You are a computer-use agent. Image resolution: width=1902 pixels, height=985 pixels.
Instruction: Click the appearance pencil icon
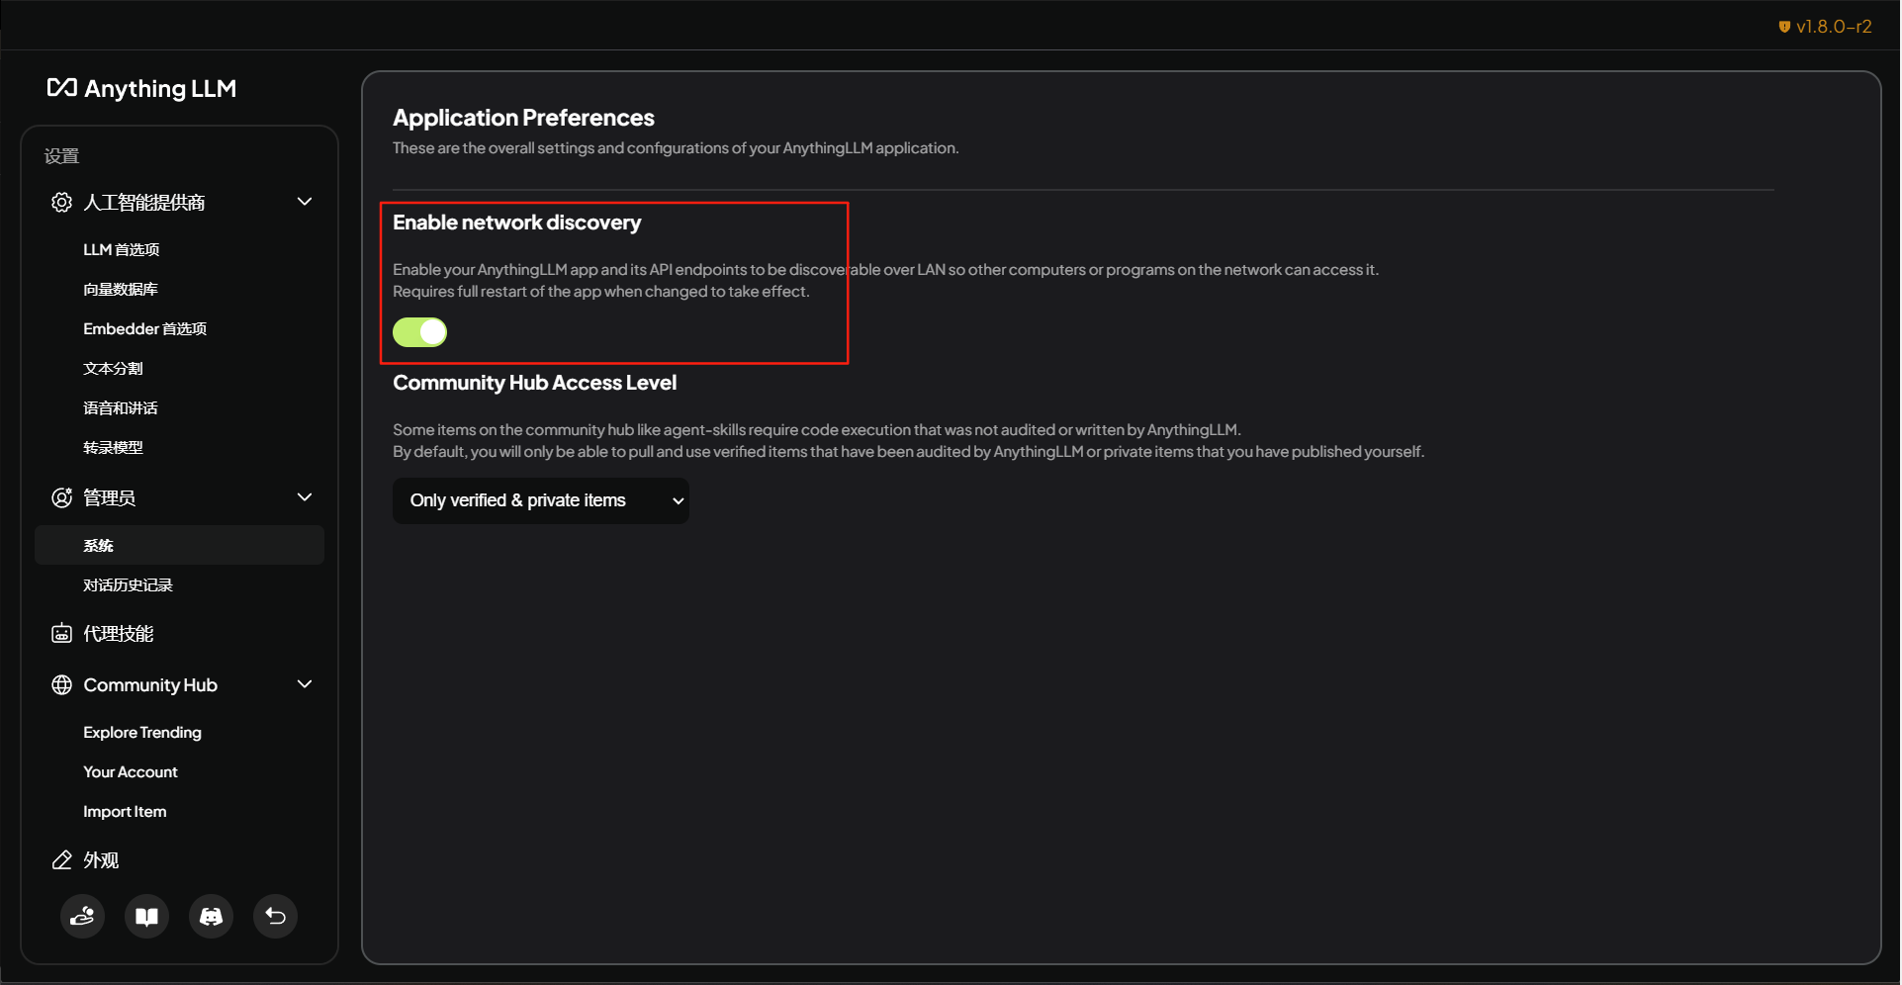coord(61,859)
